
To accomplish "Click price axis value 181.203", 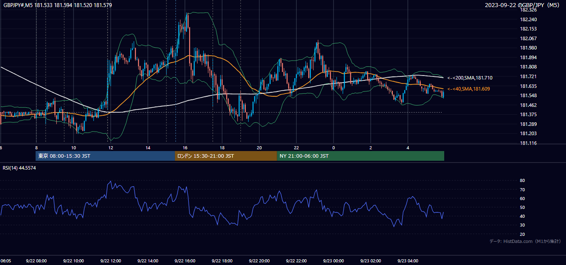I will (528, 133).
